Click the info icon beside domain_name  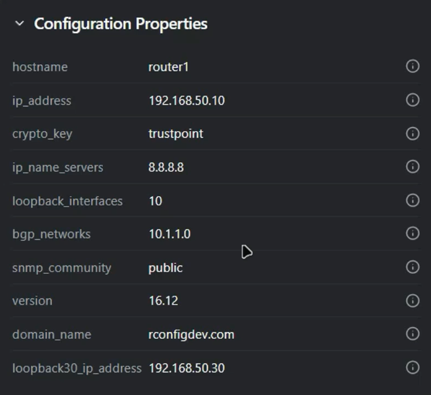[412, 334]
